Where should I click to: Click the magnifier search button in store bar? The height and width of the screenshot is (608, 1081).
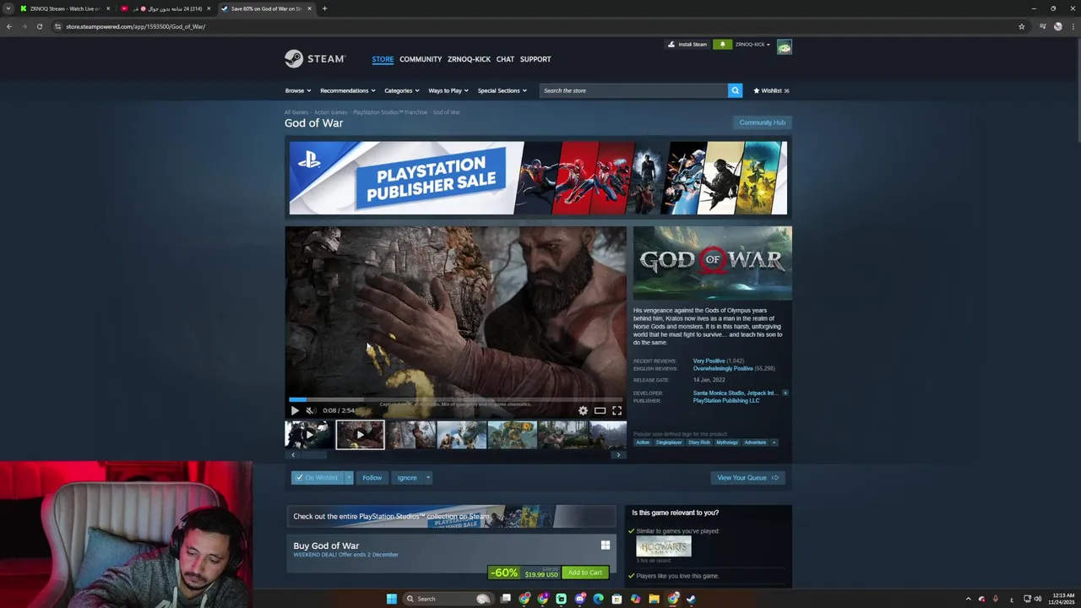tap(735, 90)
